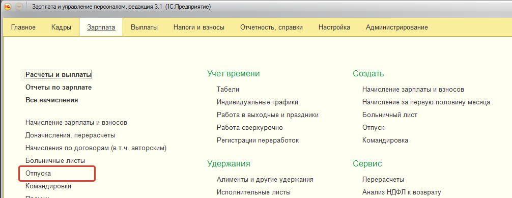Open Все начисления list
This screenshot has width=512, height=198.
tap(51, 100)
